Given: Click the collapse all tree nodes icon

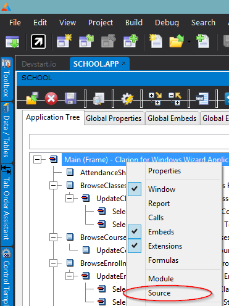Looking at the screenshot, I should pyautogui.click(x=175, y=99).
